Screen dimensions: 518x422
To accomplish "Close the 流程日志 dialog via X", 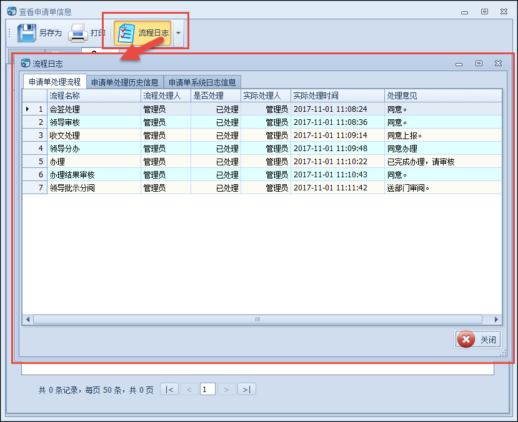I will 498,63.
